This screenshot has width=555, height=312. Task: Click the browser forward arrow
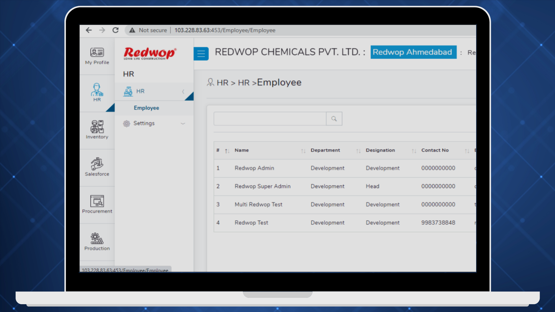click(102, 30)
